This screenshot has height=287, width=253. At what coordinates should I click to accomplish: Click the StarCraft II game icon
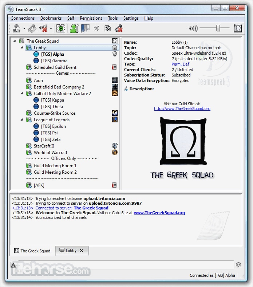coord(115,146)
